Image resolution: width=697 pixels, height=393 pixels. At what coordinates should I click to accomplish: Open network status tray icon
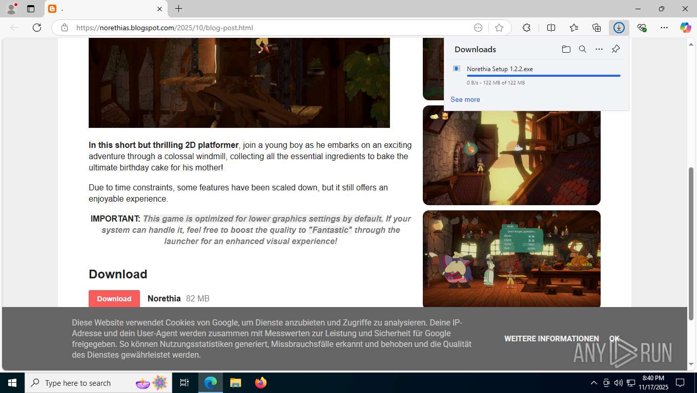pyautogui.click(x=631, y=383)
